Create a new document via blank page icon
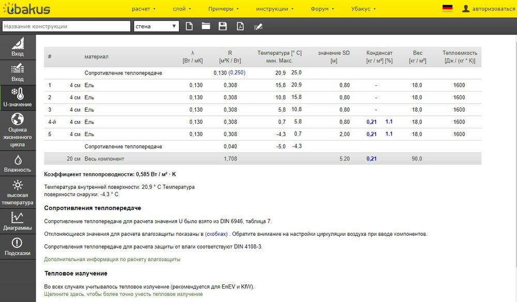517x302 pixels. (x=189, y=26)
